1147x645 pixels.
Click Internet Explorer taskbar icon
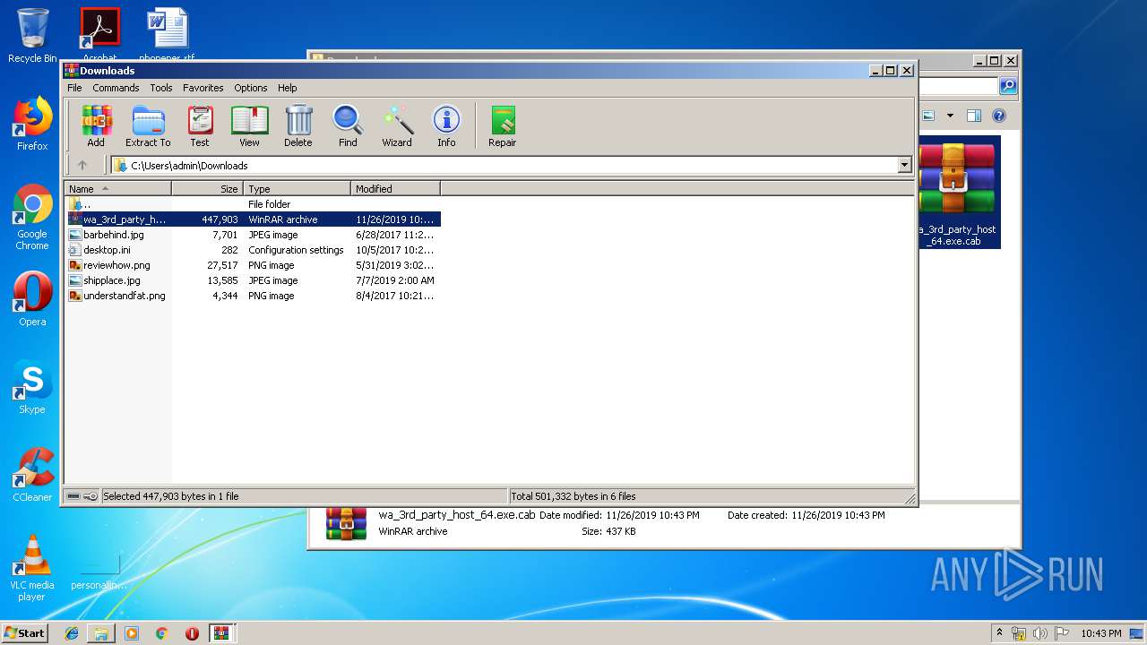(x=72, y=633)
